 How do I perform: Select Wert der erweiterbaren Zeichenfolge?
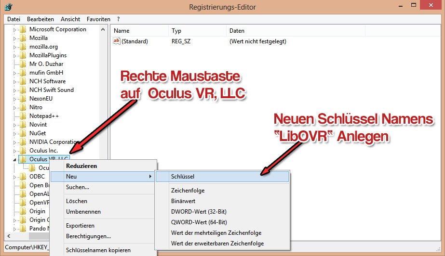click(222, 243)
